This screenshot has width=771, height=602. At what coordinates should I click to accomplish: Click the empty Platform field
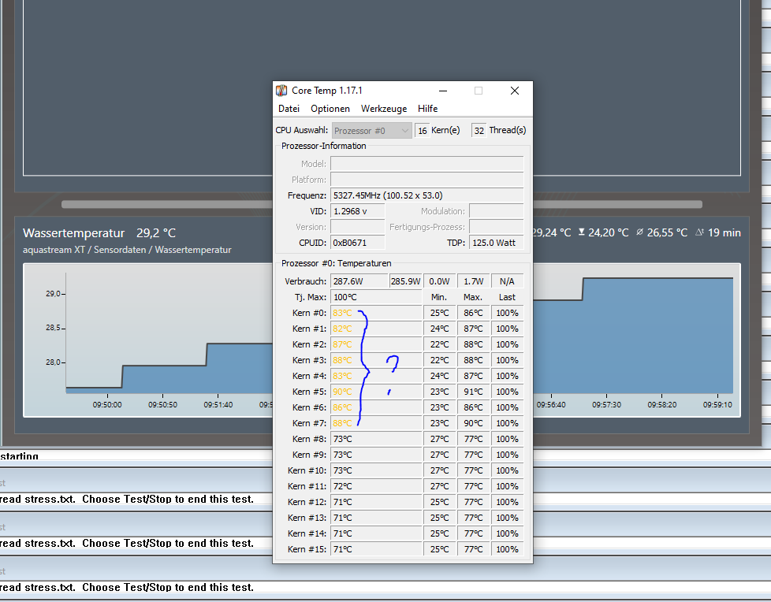pos(426,180)
